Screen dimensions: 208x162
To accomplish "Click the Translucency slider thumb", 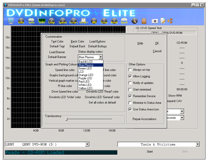I will pos(67,119).
